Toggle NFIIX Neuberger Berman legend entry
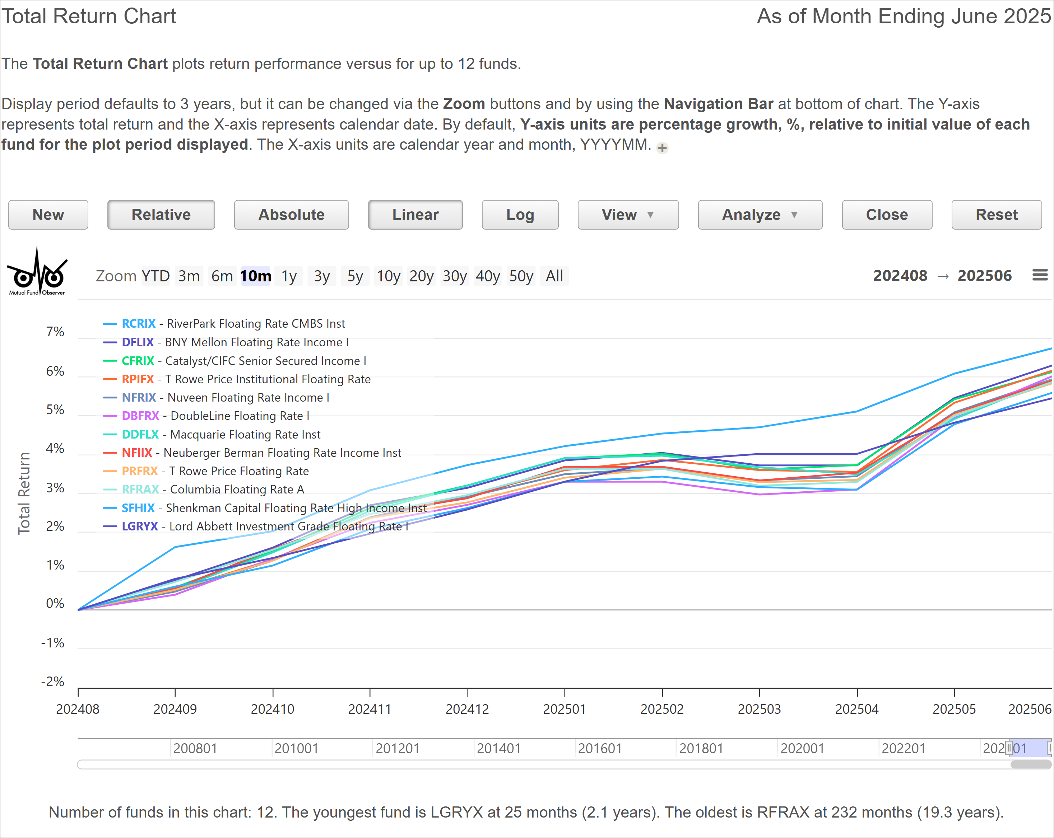This screenshot has height=838, width=1054. (x=252, y=453)
